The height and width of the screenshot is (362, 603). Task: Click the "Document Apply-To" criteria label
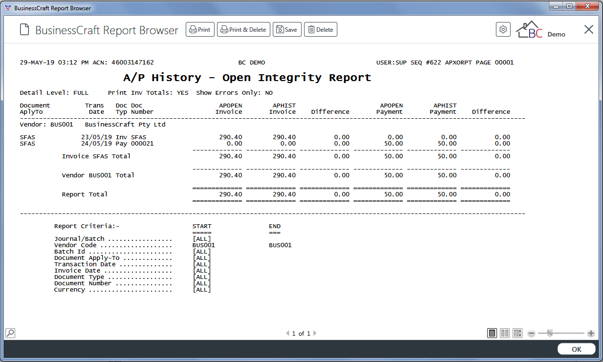pyautogui.click(x=87, y=258)
